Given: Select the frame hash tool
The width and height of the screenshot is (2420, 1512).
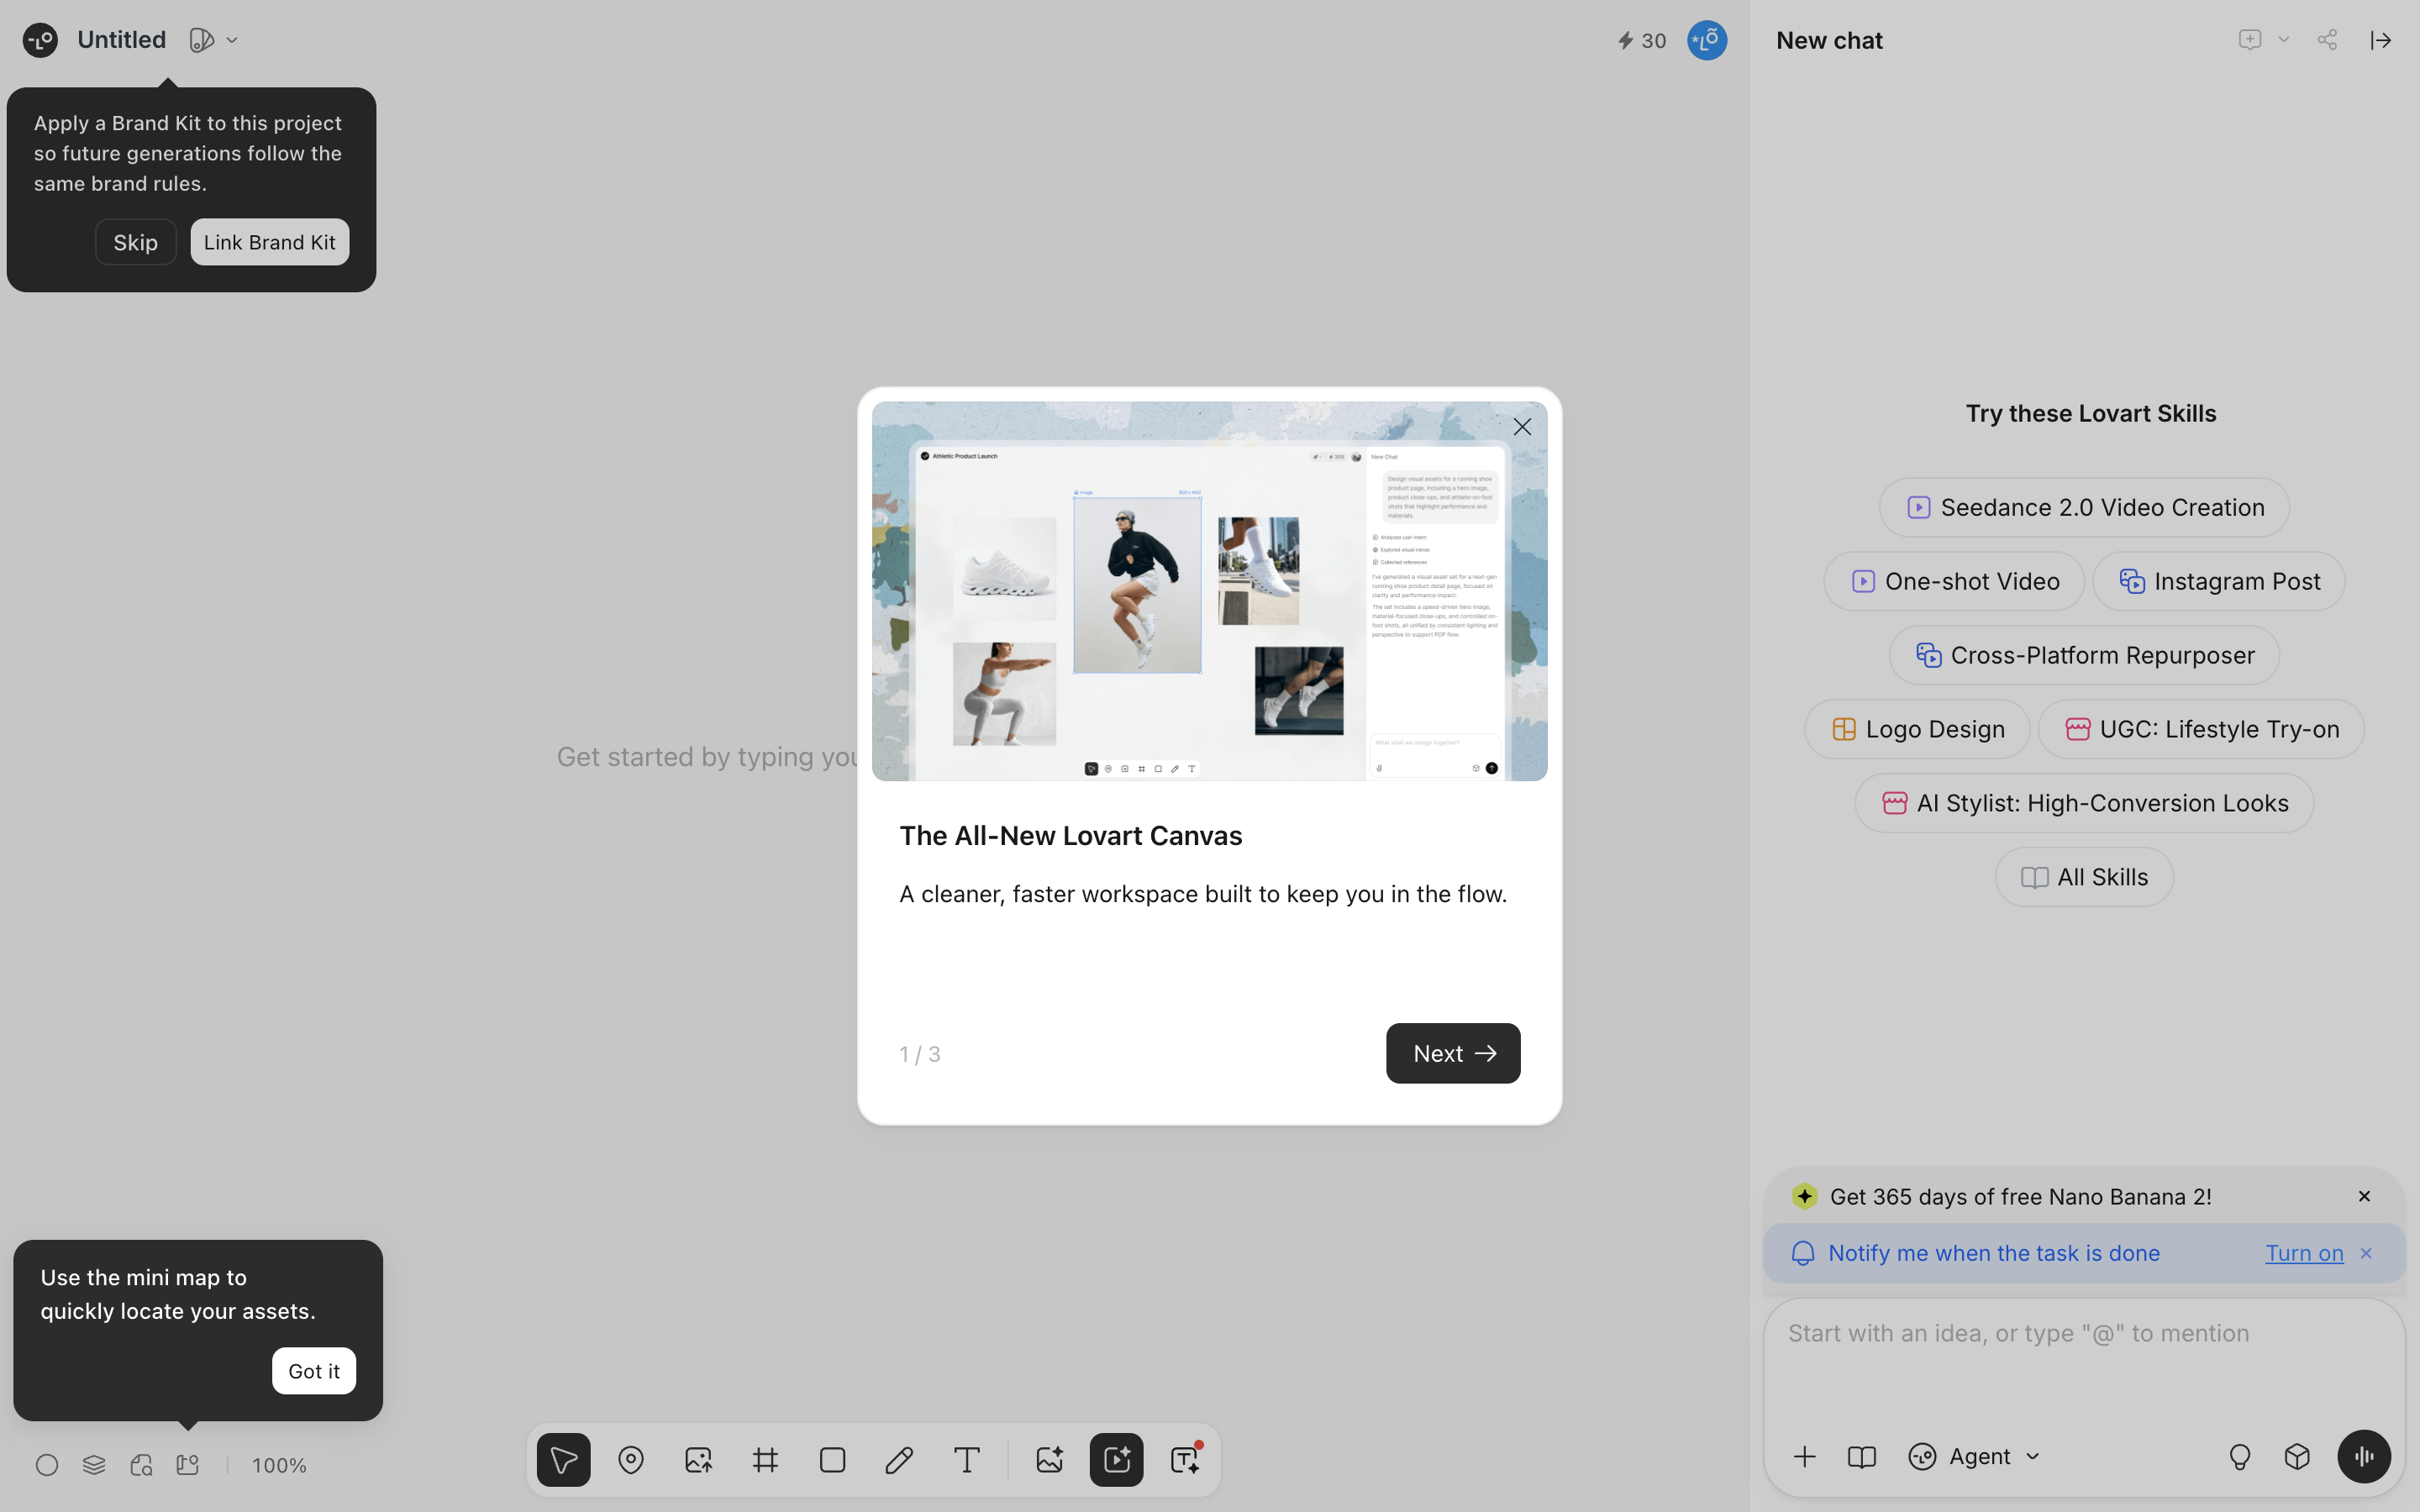Looking at the screenshot, I should pyautogui.click(x=765, y=1460).
